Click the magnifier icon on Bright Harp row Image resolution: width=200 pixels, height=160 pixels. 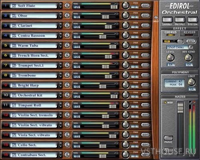pyautogui.click(x=67, y=85)
